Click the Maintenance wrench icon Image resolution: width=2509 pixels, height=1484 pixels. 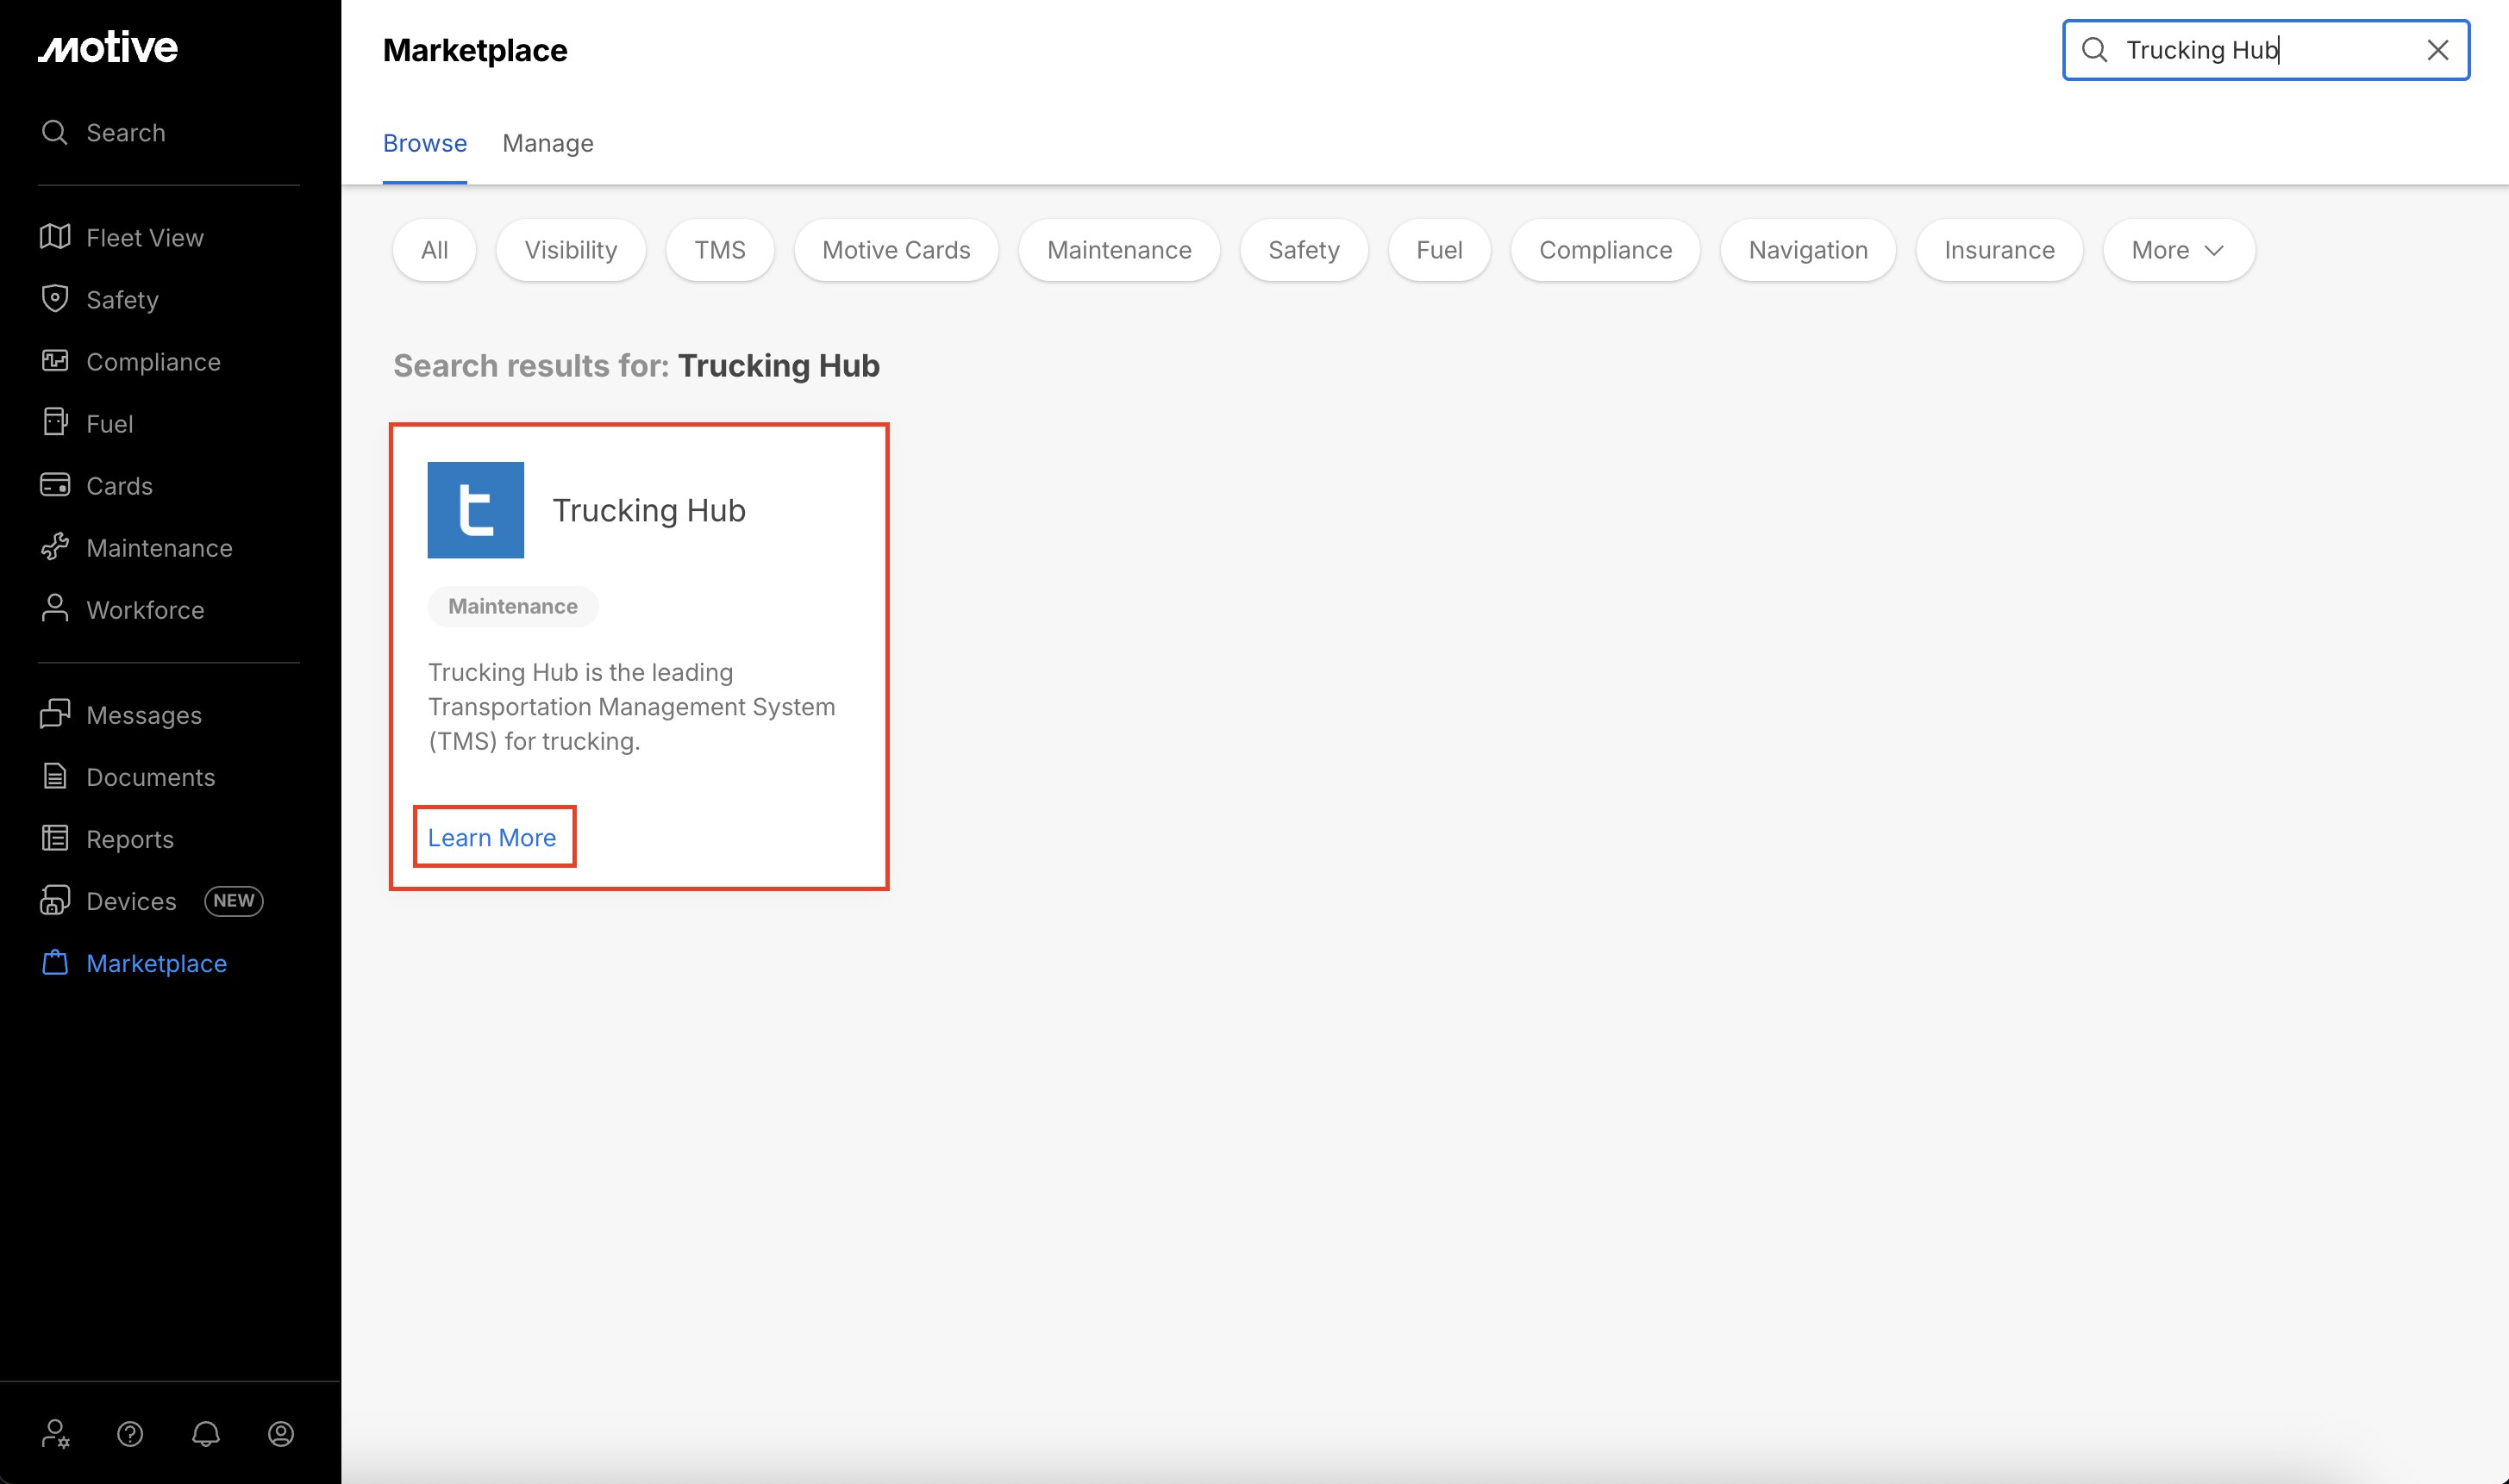55,547
